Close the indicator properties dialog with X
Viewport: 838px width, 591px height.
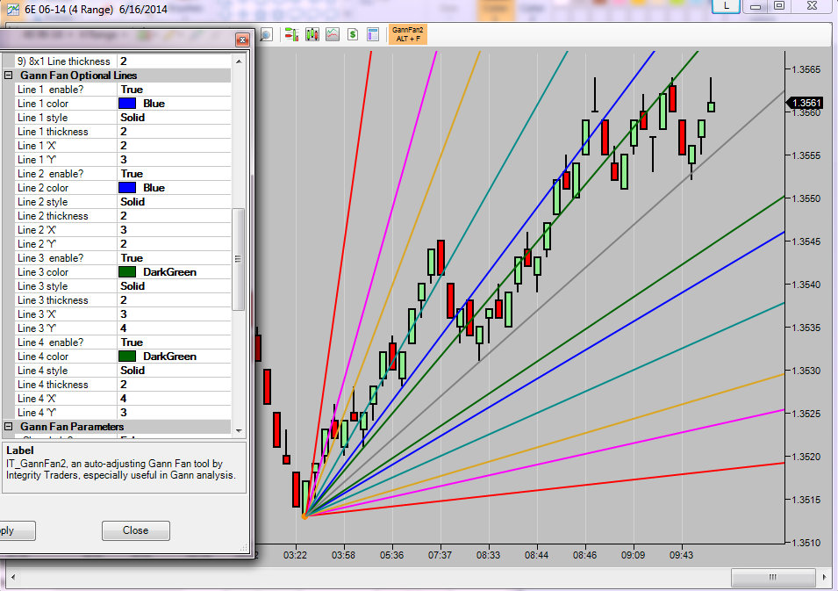click(x=242, y=40)
